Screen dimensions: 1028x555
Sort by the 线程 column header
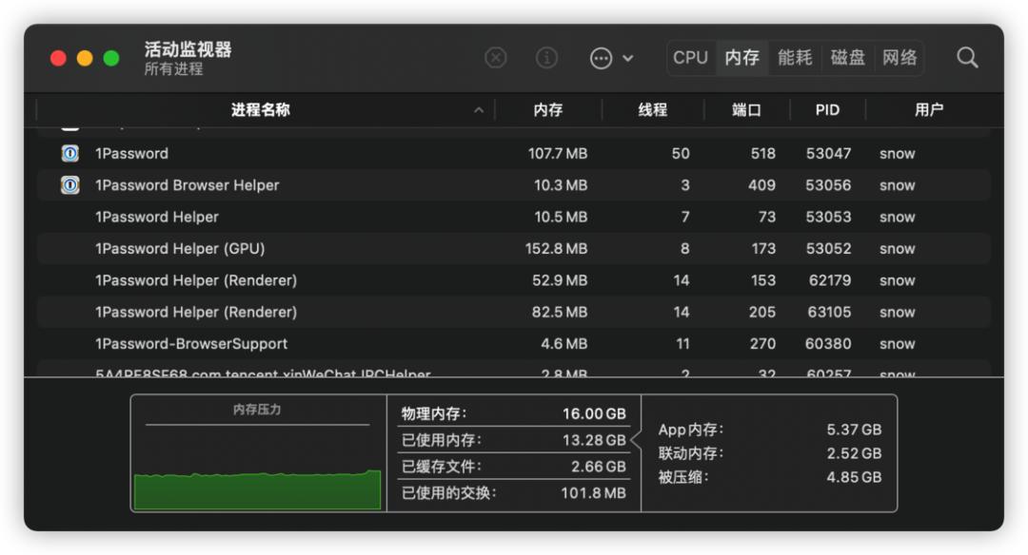pyautogui.click(x=653, y=110)
